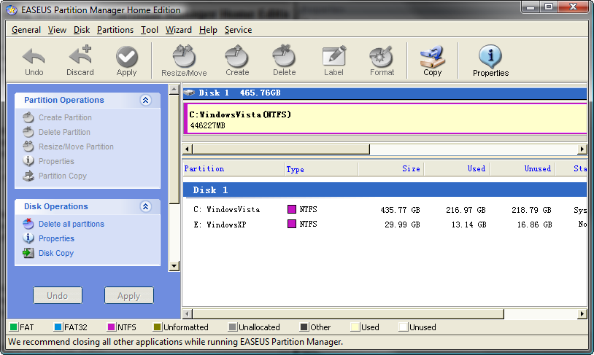The image size is (594, 355).
Task: Click the Undo button below sidebar
Action: coord(58,295)
